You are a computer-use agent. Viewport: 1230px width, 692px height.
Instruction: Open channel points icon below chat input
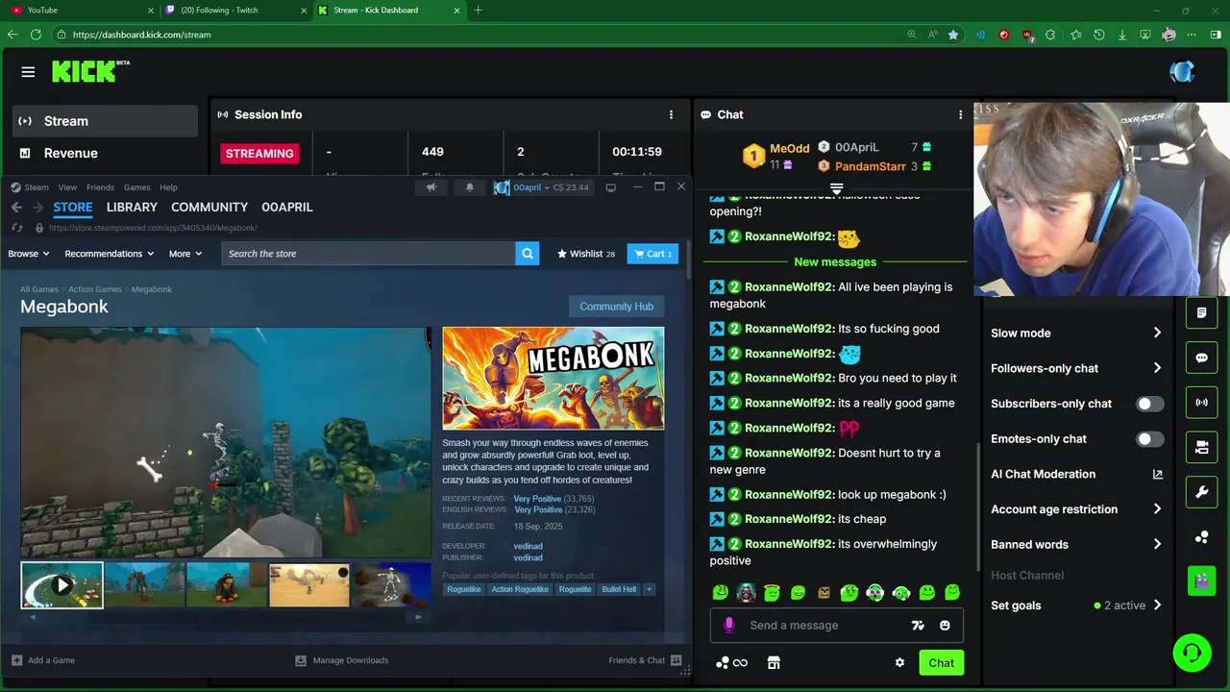731,662
